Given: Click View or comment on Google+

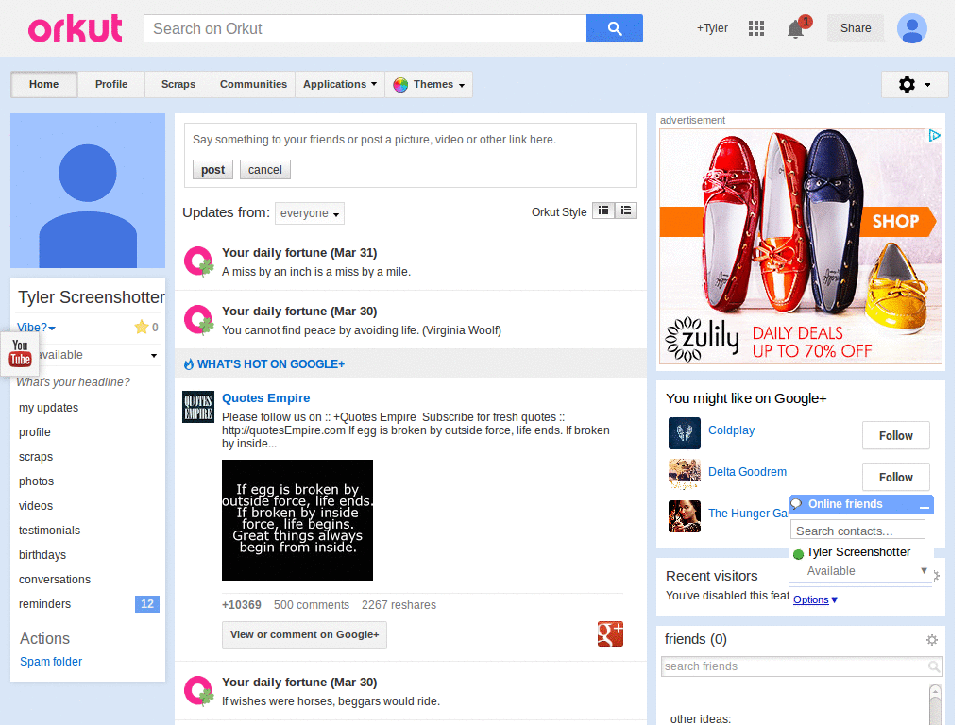Looking at the screenshot, I should point(305,634).
